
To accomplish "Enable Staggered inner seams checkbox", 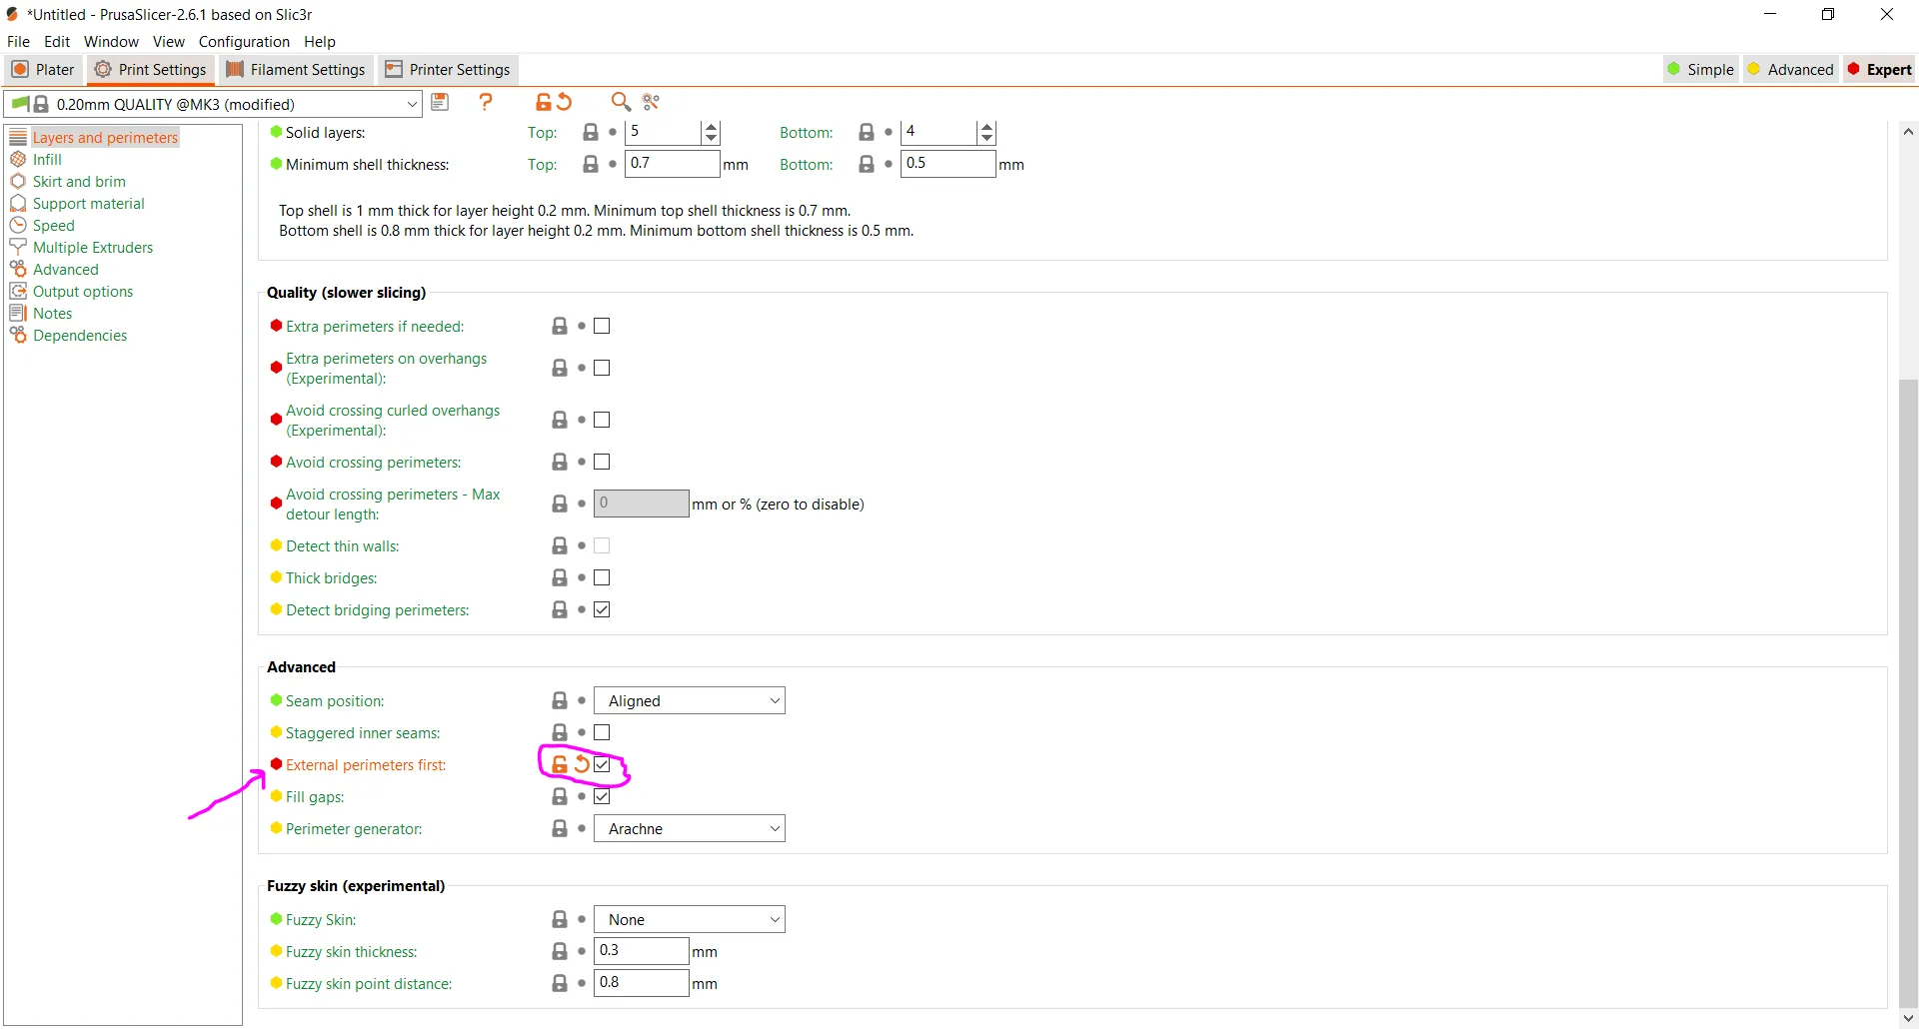I will 602,733.
